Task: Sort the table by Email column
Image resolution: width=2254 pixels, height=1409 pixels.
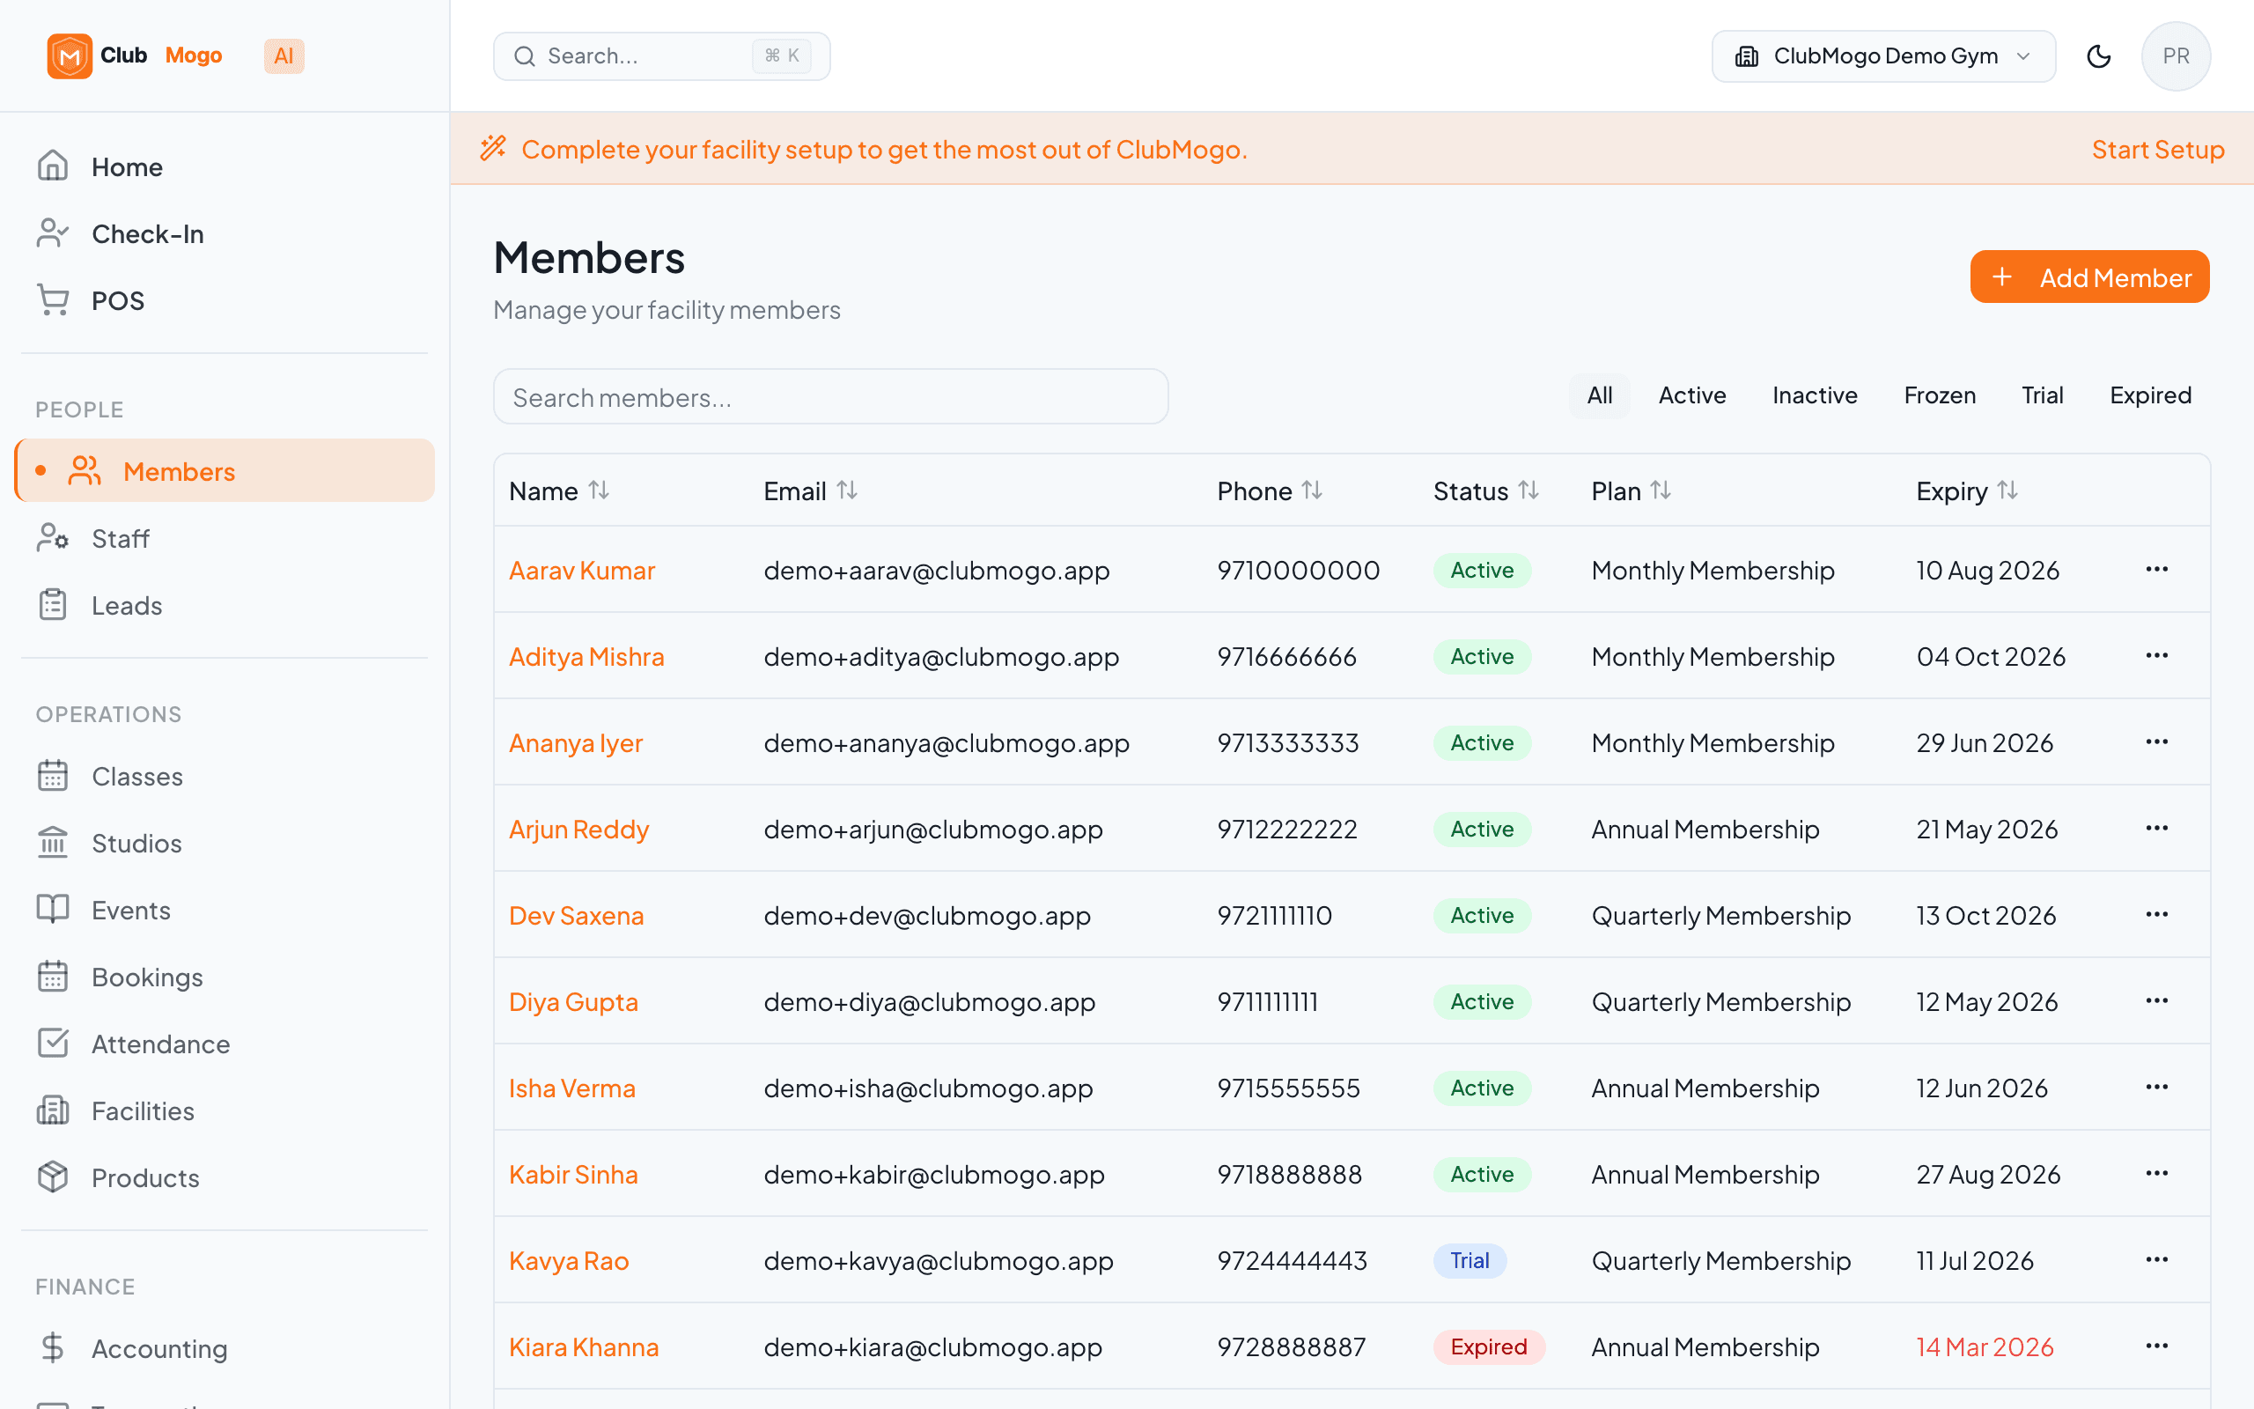Action: pos(810,491)
